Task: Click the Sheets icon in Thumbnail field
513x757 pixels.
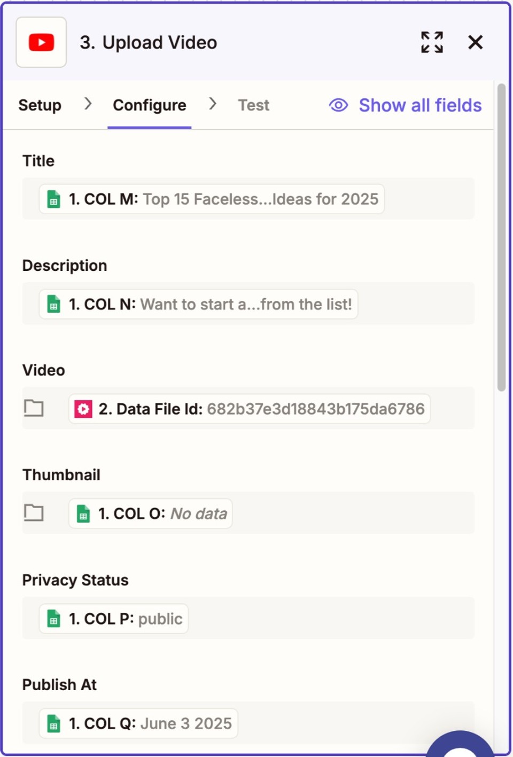Action: [83, 514]
